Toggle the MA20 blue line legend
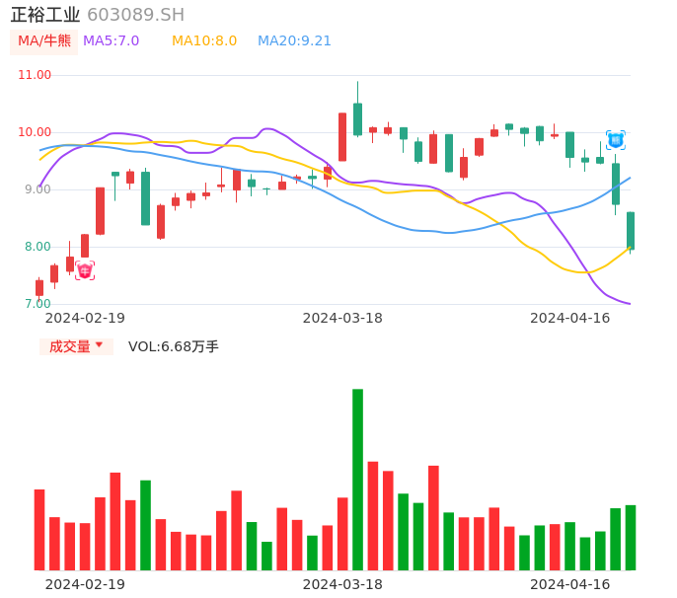 point(294,41)
